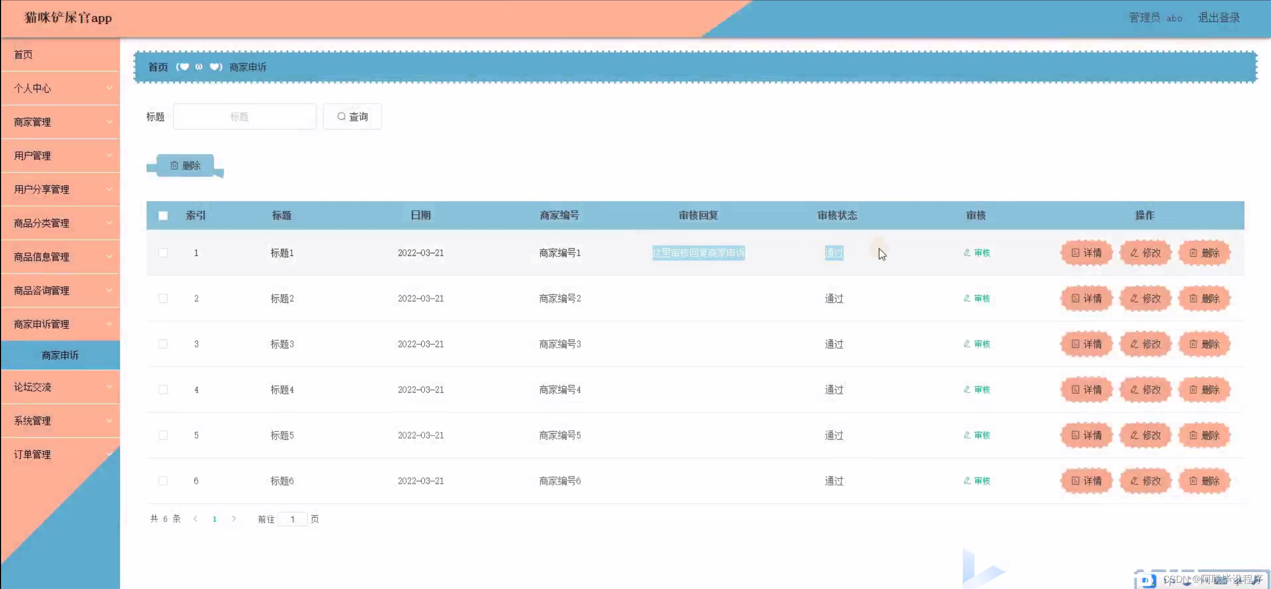This screenshot has width=1271, height=589.
Task: Click 退出登录 in the header
Action: (x=1219, y=18)
